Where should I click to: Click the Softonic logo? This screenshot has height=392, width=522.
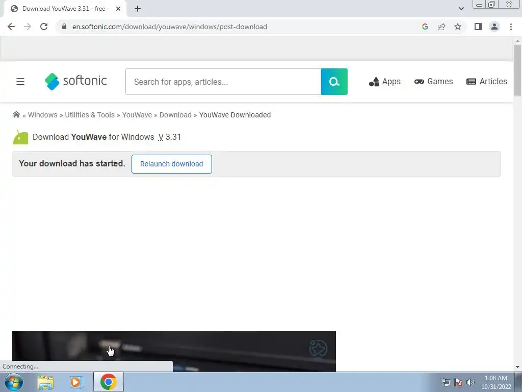(x=75, y=81)
